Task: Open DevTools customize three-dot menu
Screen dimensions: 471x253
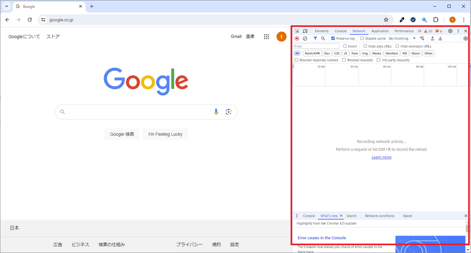Action: pos(458,31)
